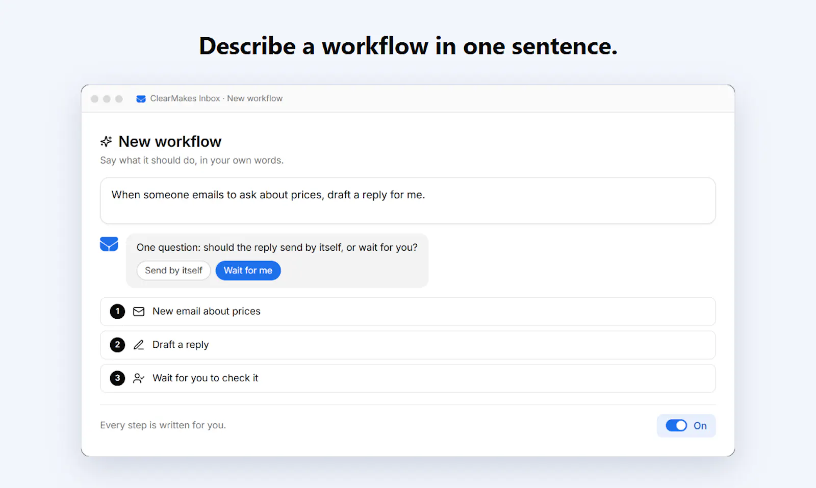
Task: Click into the workflow description text box
Action: tap(408, 200)
